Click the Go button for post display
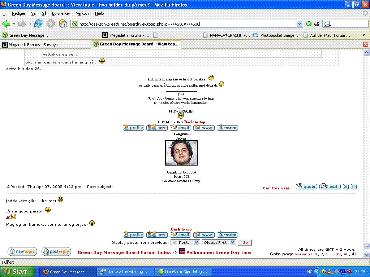 [245, 242]
